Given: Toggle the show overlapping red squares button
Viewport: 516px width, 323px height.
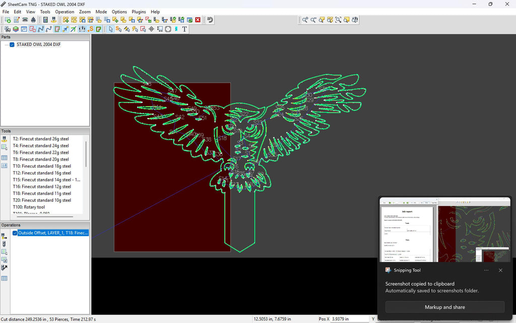Looking at the screenshot, I should click(32, 29).
